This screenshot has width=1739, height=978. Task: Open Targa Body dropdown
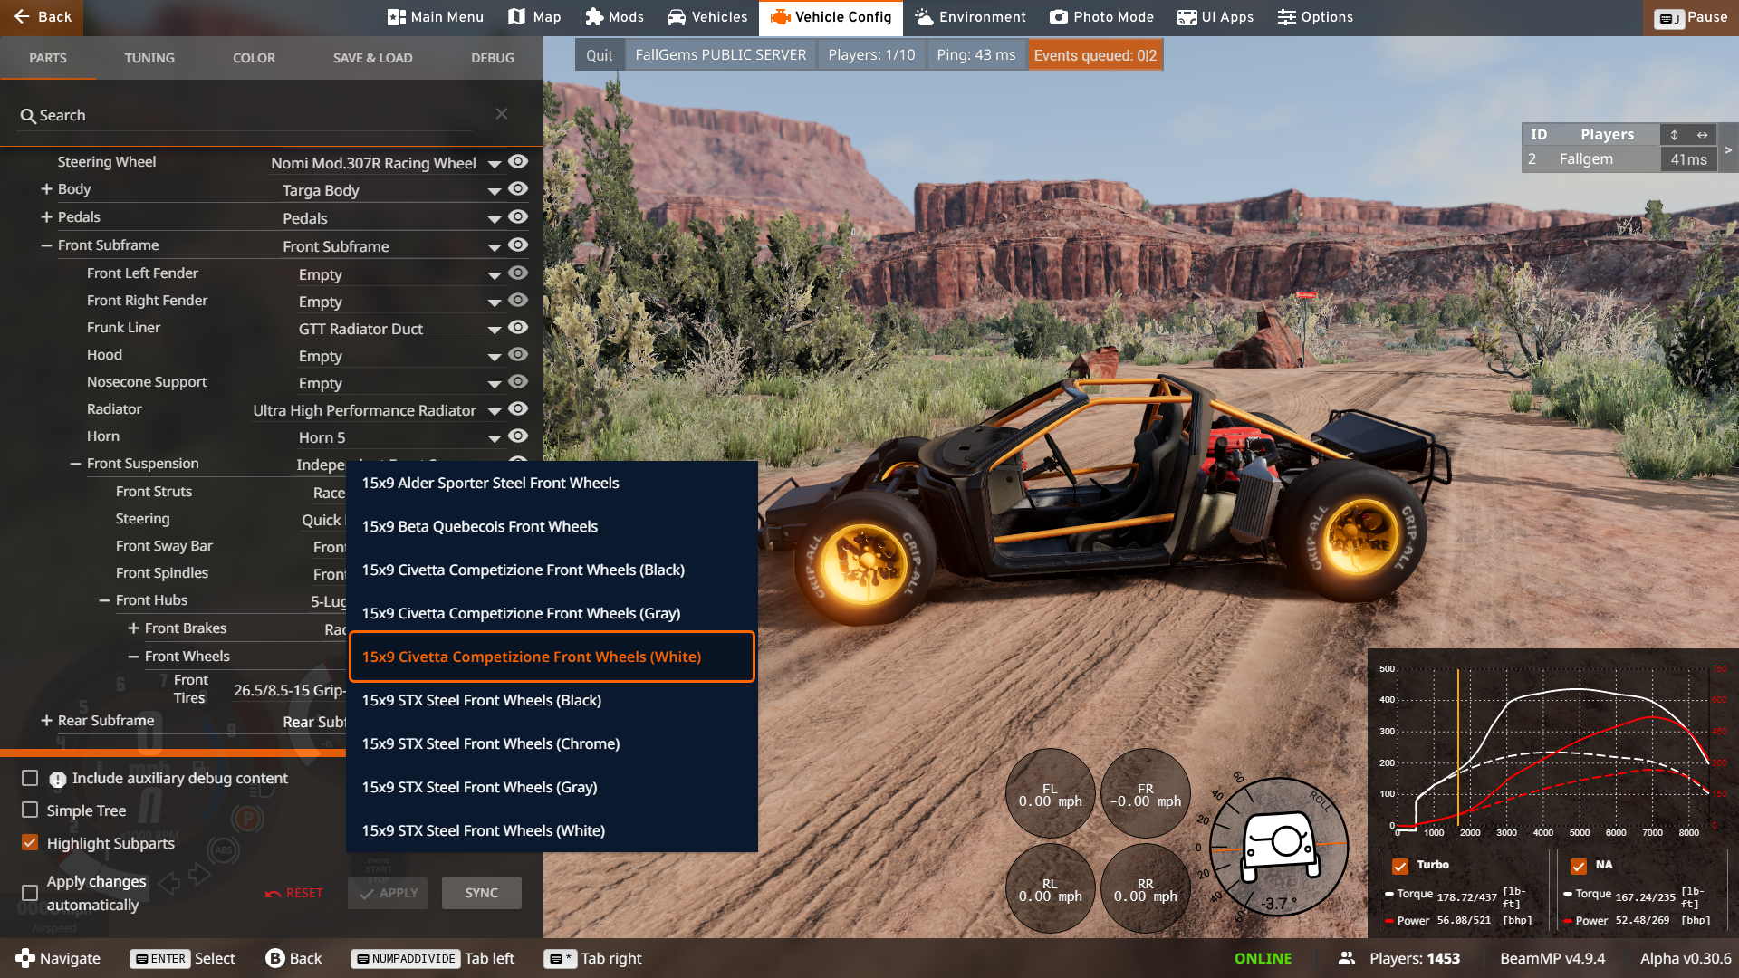(x=391, y=191)
